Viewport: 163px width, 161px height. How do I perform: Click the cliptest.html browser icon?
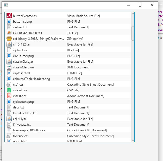pyautogui.click(x=9, y=73)
